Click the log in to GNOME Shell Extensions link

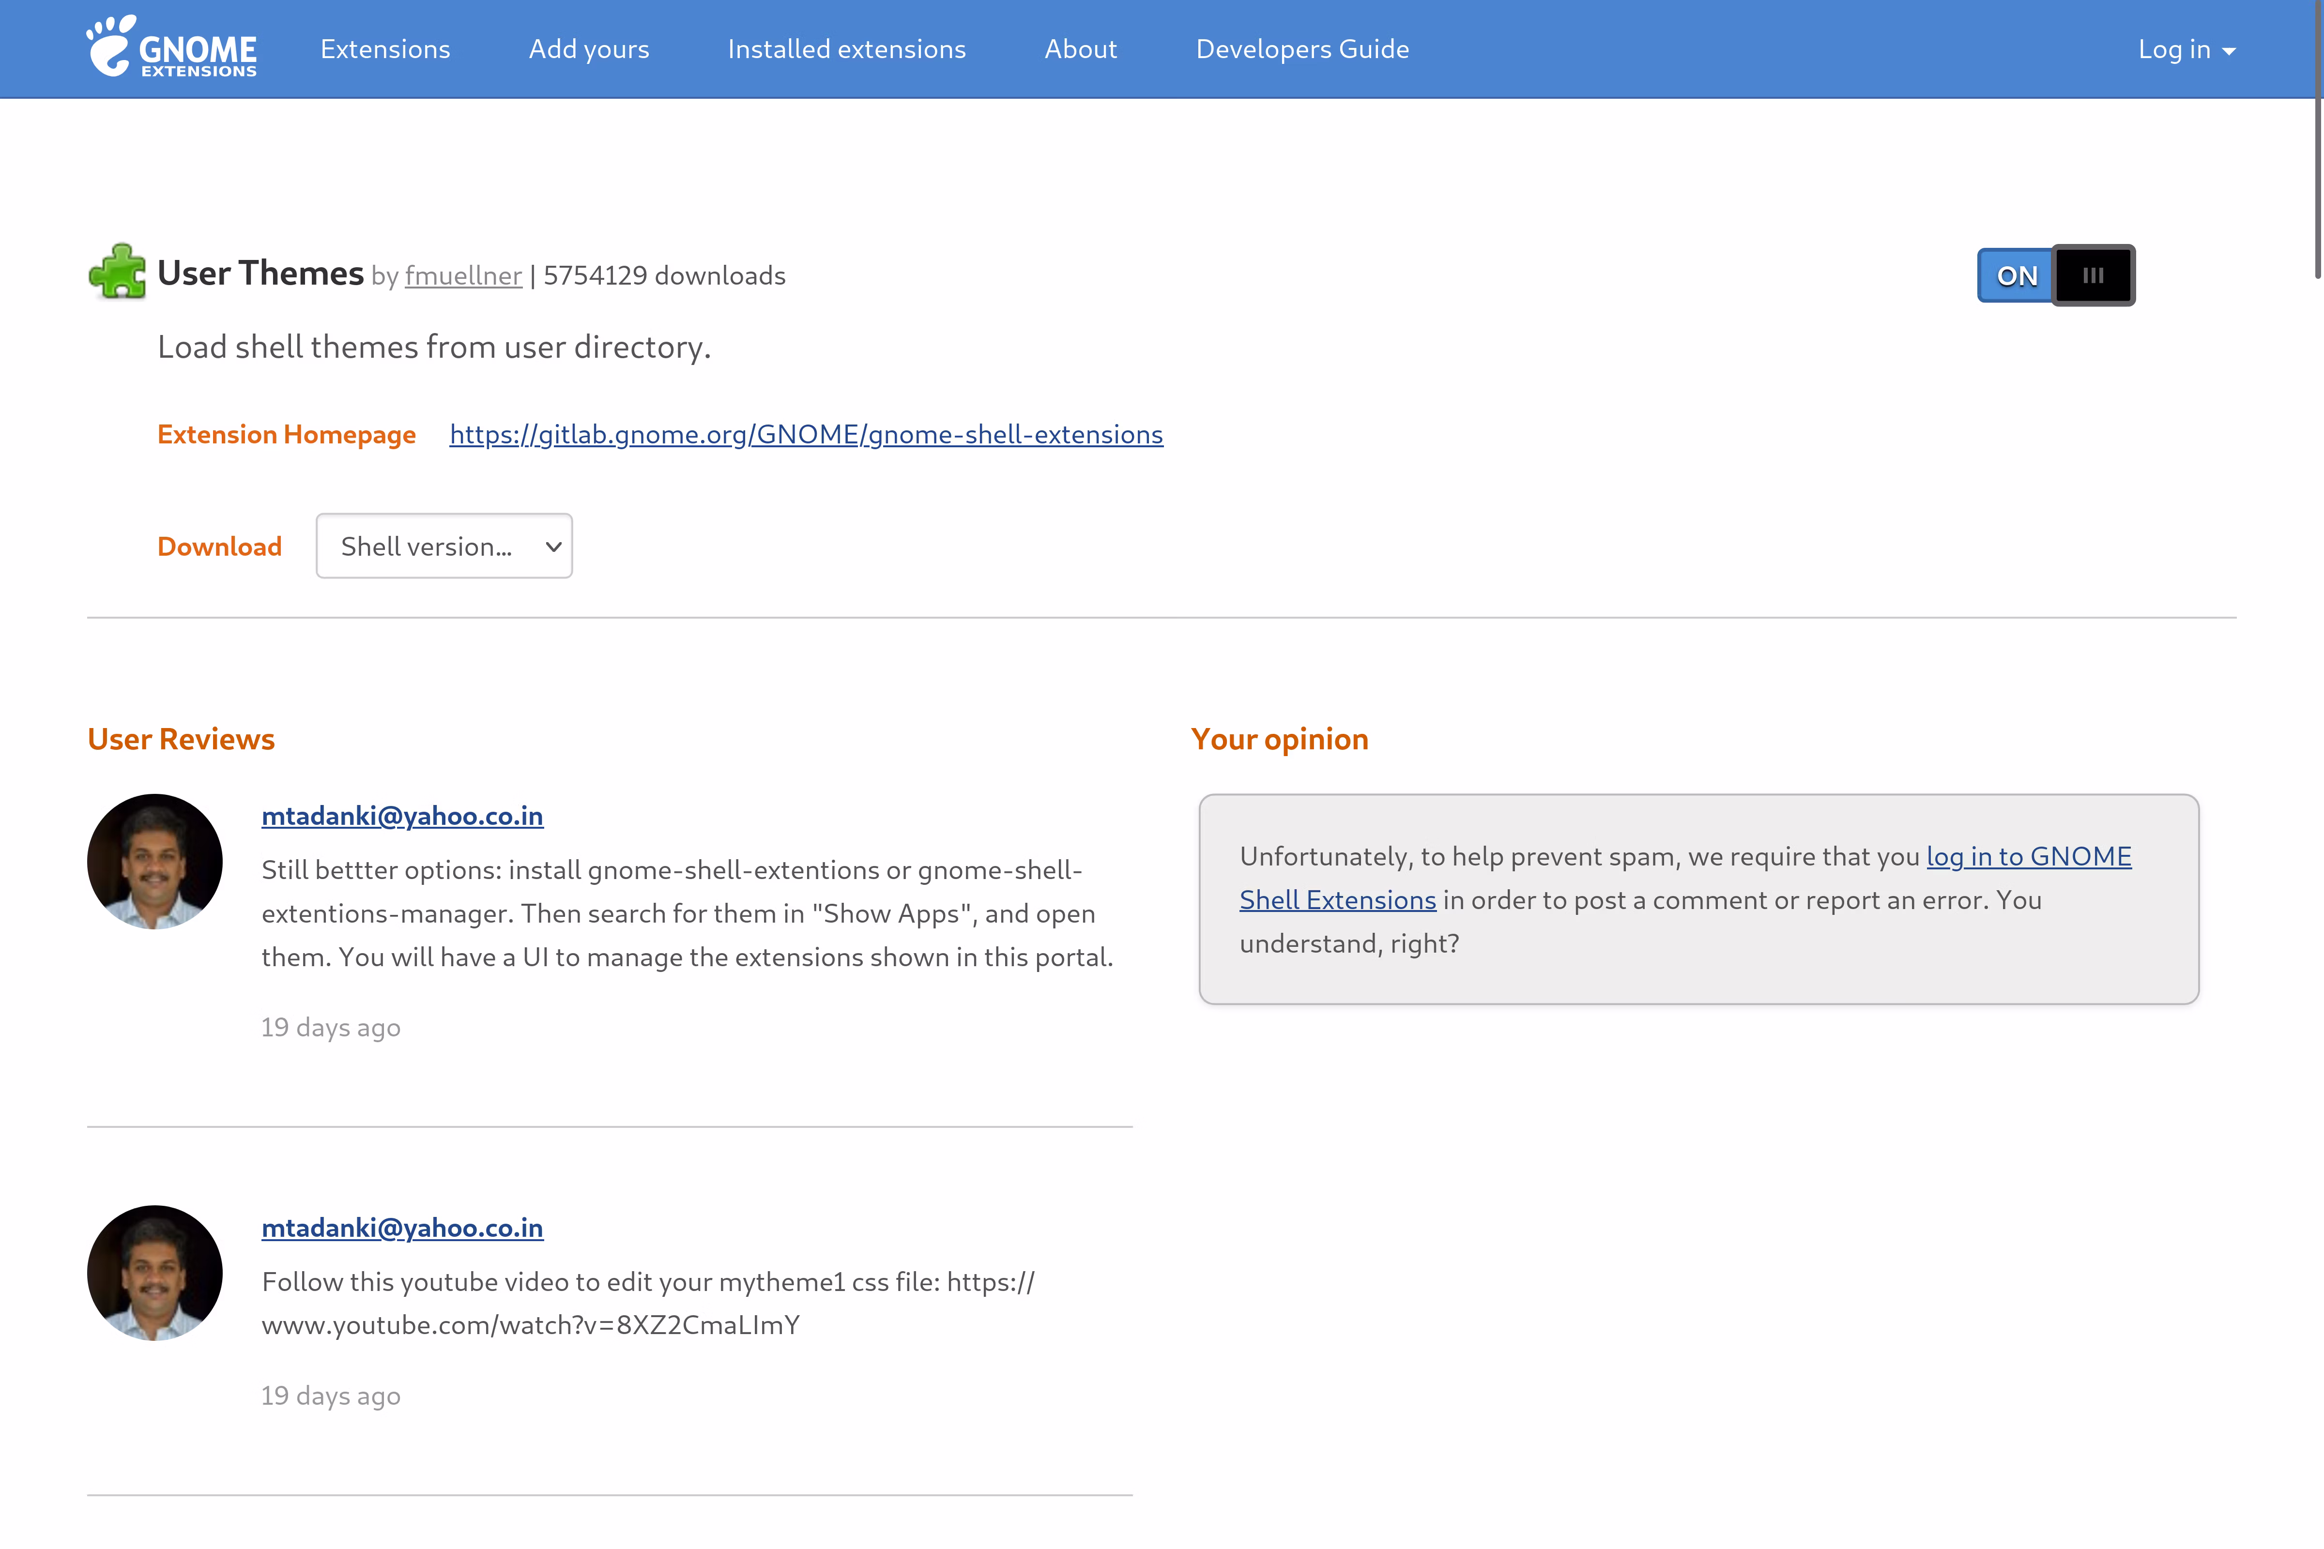click(x=2028, y=856)
